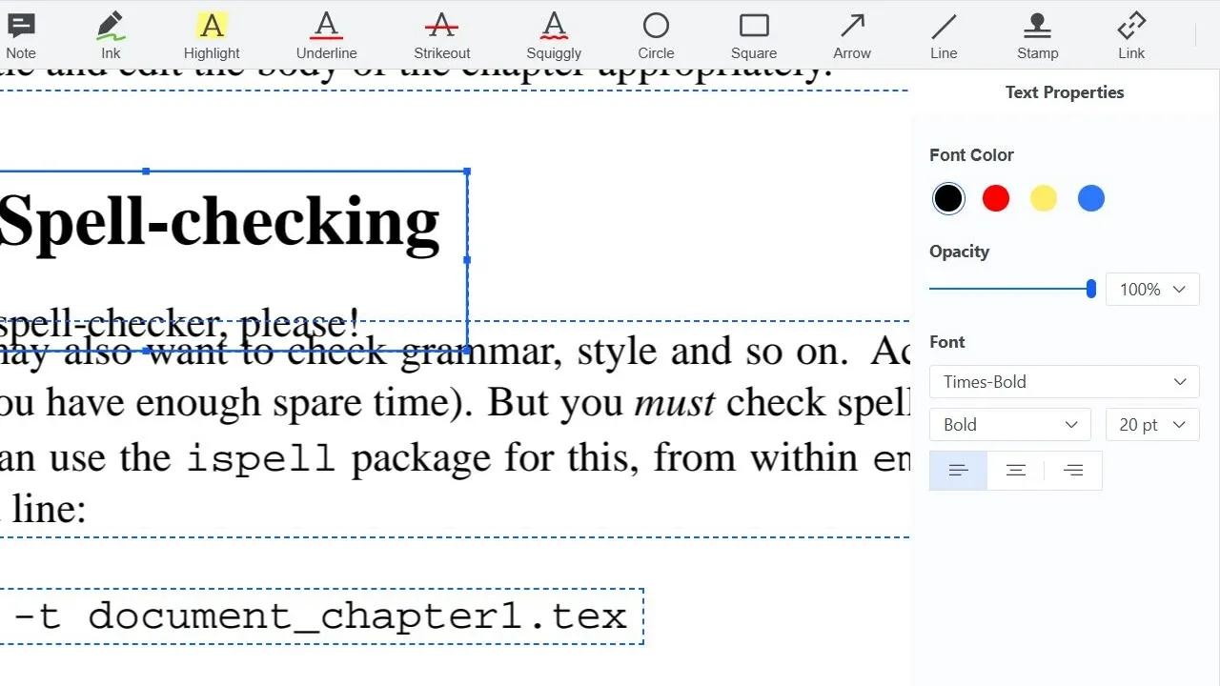Set font color to black
The height and width of the screenshot is (686, 1220).
(x=948, y=198)
